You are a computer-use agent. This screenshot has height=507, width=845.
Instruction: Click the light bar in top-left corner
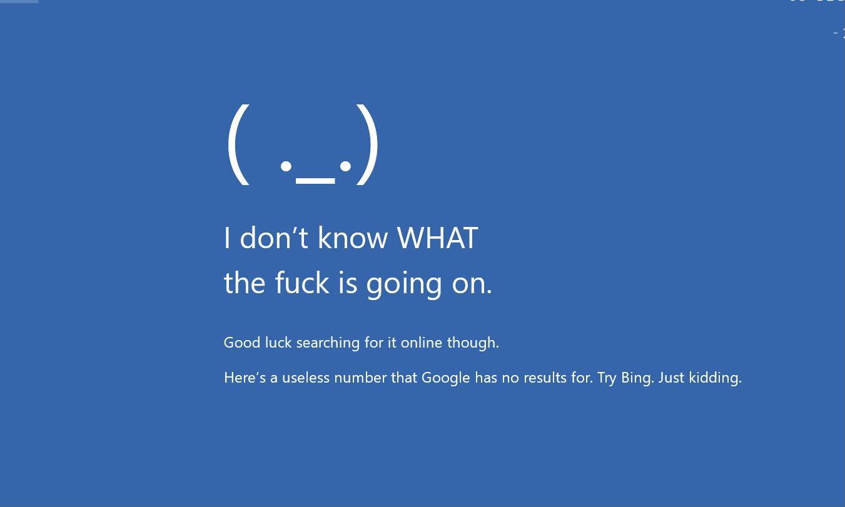(19, 1)
